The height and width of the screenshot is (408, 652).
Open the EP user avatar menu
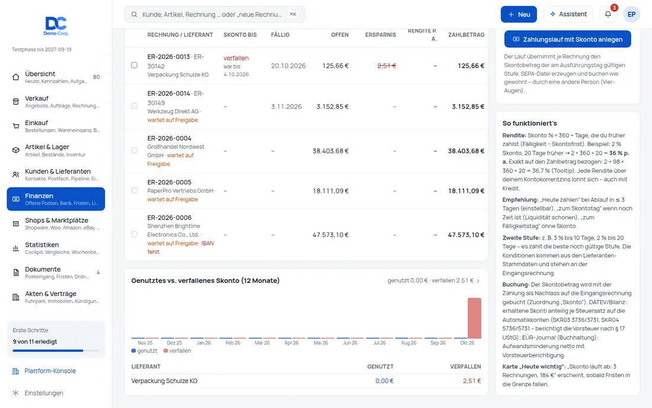tap(631, 14)
